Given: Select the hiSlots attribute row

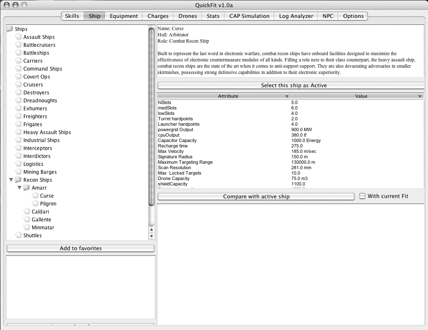Looking at the screenshot, I should pos(290,102).
